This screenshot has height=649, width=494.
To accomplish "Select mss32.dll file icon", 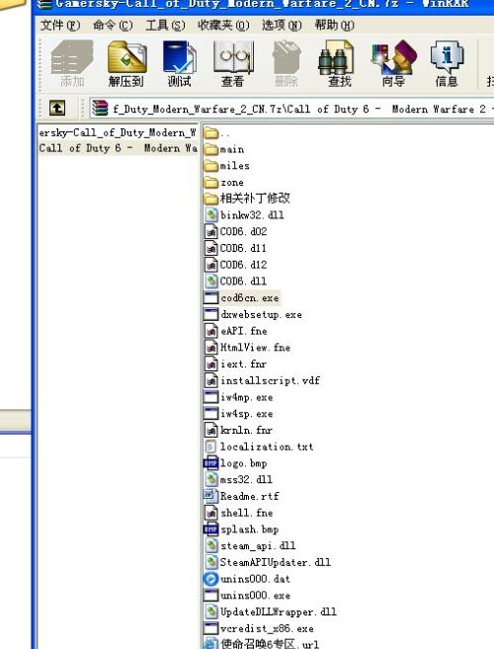I will pos(211,480).
